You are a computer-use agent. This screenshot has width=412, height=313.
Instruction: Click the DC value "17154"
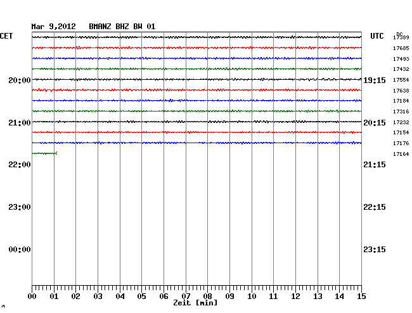pos(401,132)
